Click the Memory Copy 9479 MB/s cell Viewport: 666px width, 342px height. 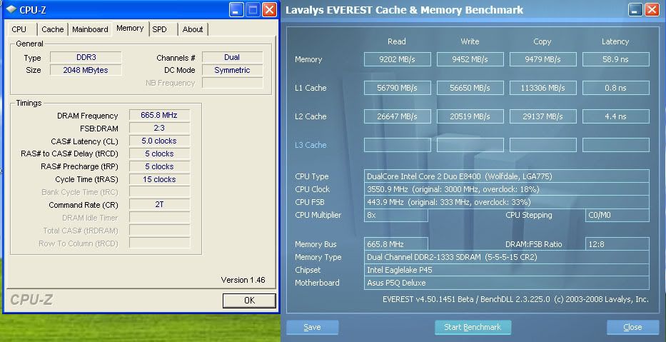(x=543, y=59)
